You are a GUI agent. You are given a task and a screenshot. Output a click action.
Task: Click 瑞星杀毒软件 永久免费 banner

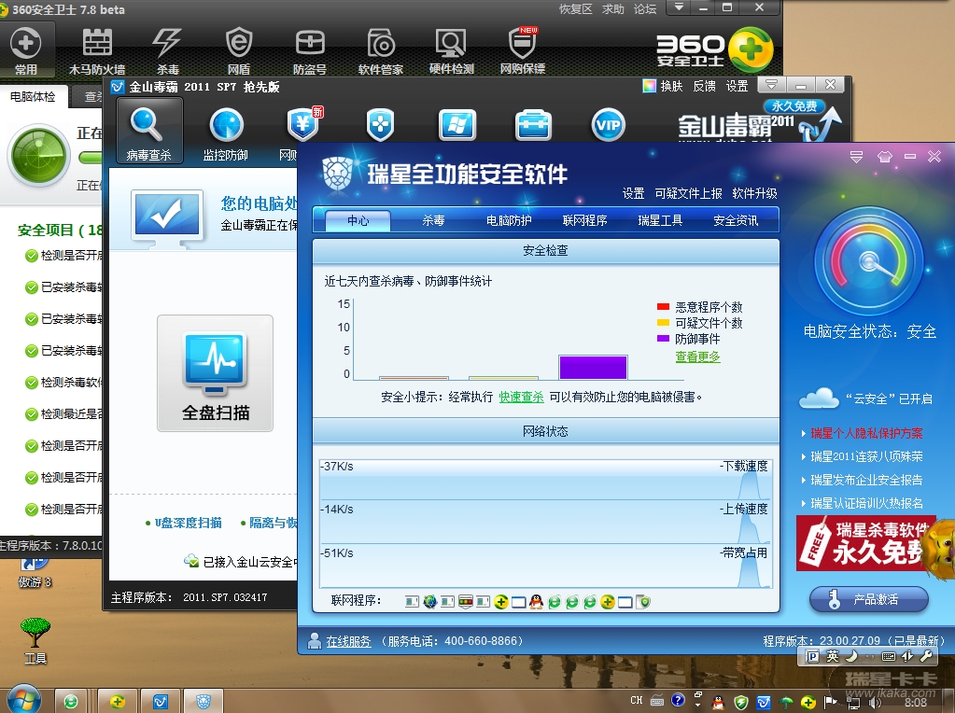(x=866, y=543)
